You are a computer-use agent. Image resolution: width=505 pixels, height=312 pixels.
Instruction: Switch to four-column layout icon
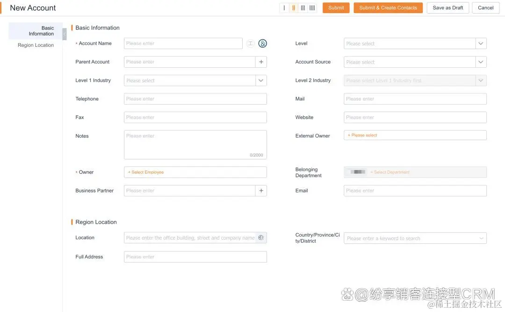click(312, 8)
